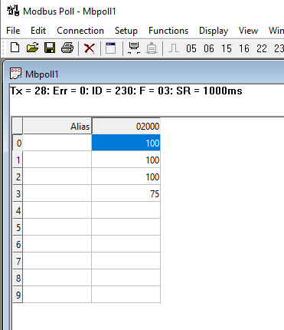Click the empty value cell in row 8
Screen dimensions: 284x330
click(x=126, y=278)
